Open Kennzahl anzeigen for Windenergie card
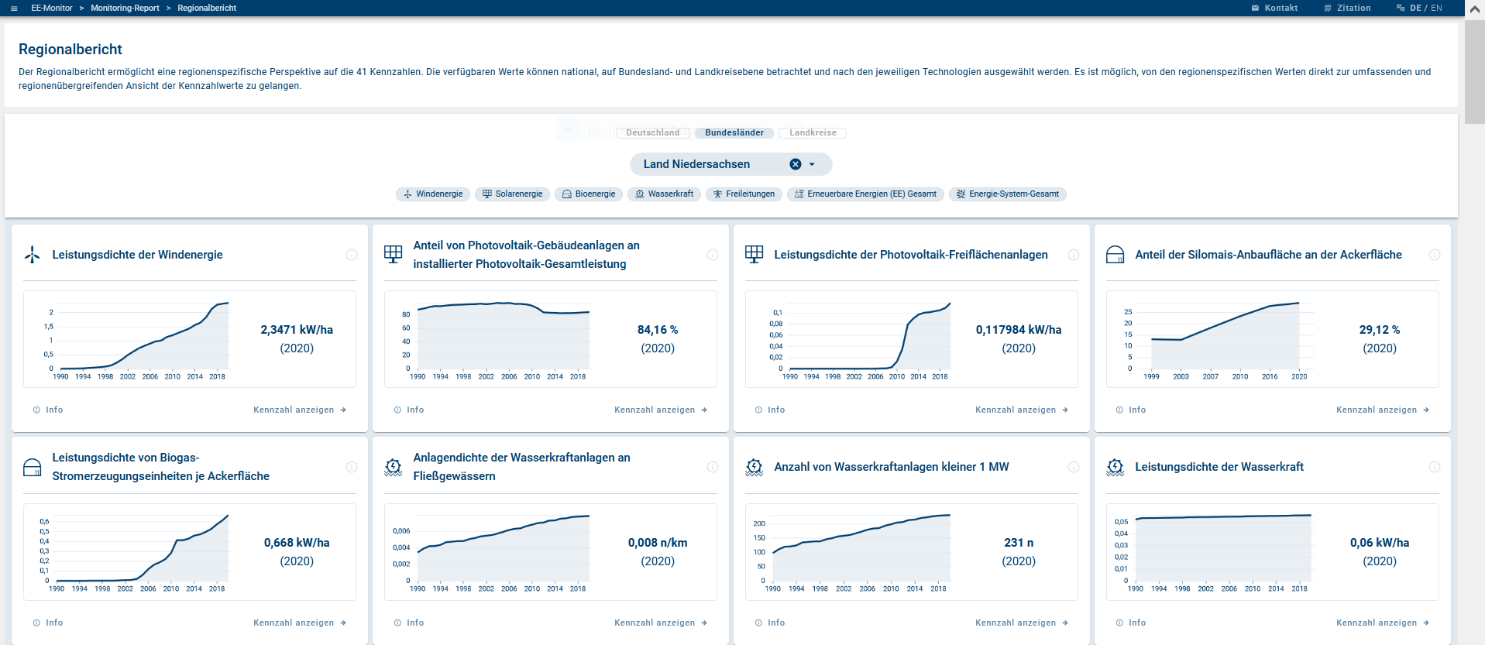Viewport: 1485px width, 645px height. pyautogui.click(x=299, y=410)
